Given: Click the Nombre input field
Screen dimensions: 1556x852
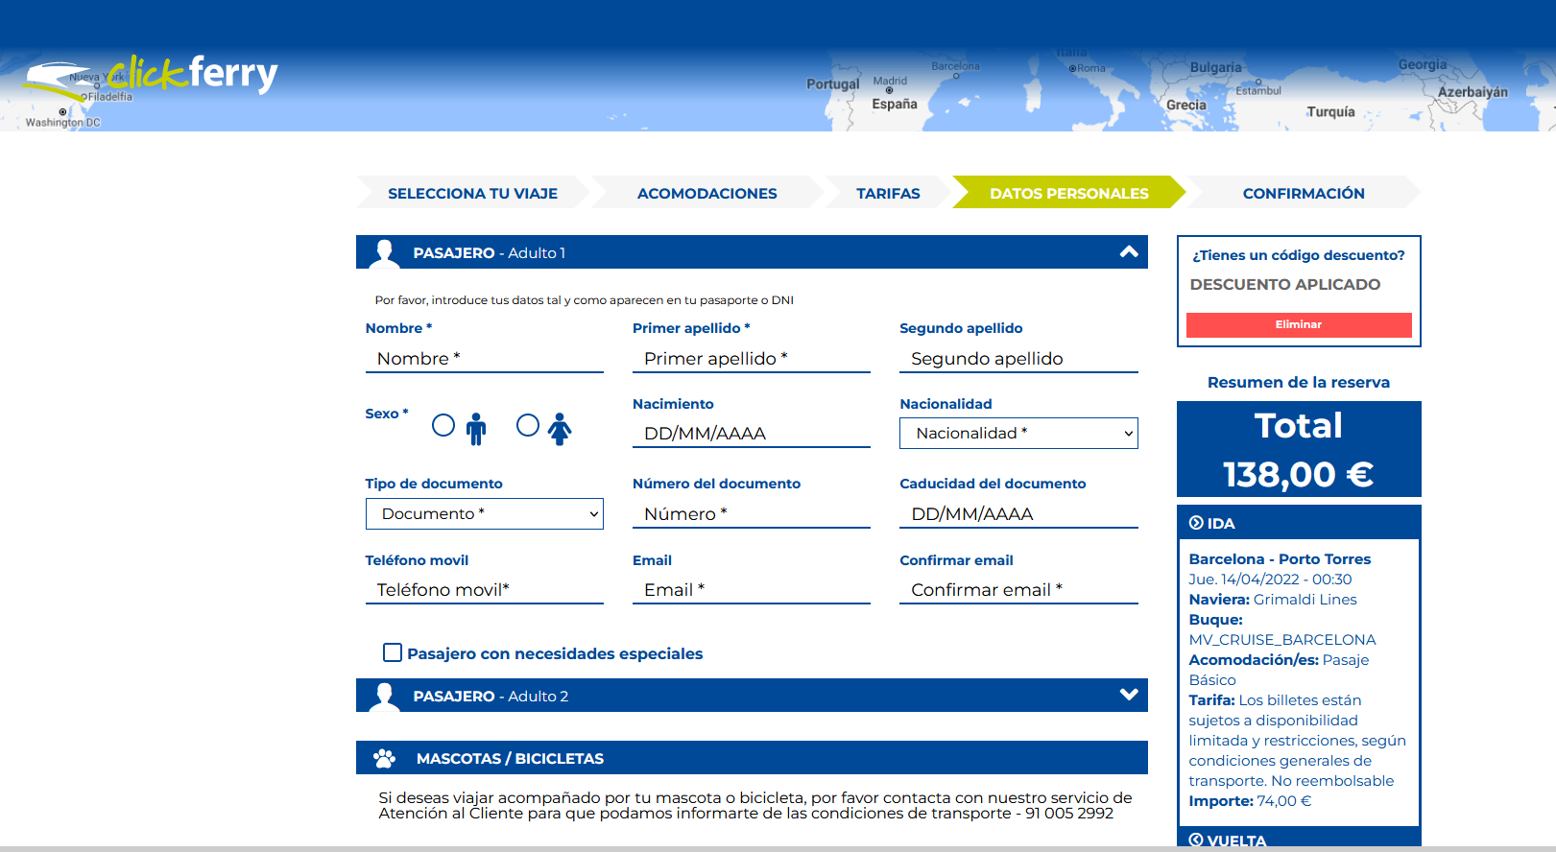Looking at the screenshot, I should coord(485,359).
